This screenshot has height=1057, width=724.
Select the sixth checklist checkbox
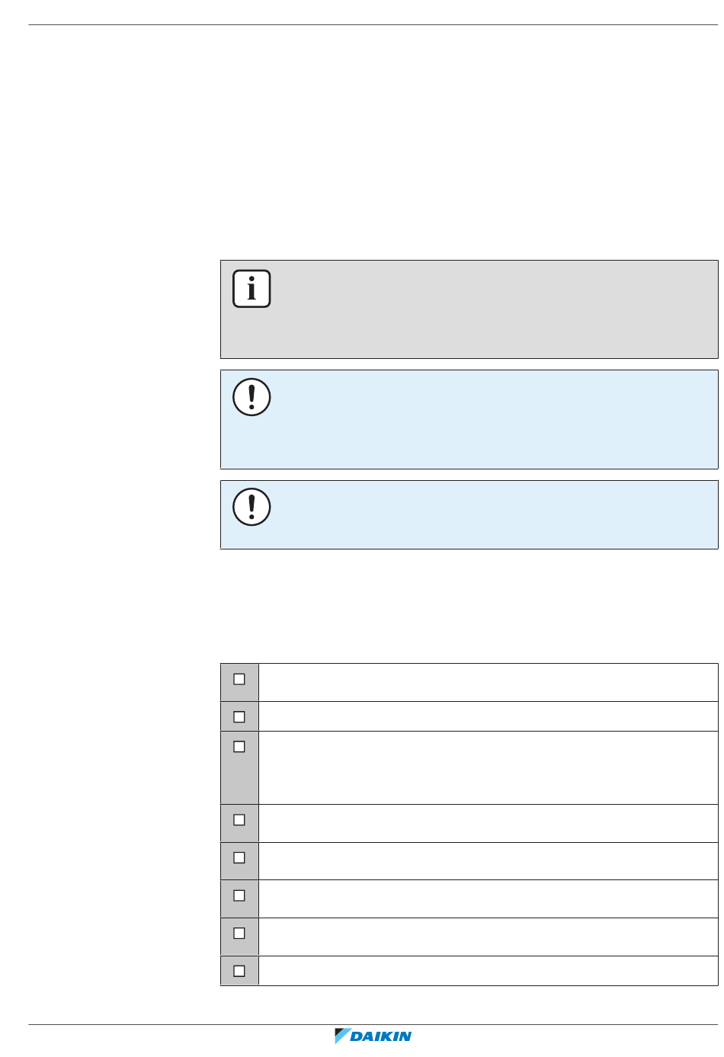point(239,895)
